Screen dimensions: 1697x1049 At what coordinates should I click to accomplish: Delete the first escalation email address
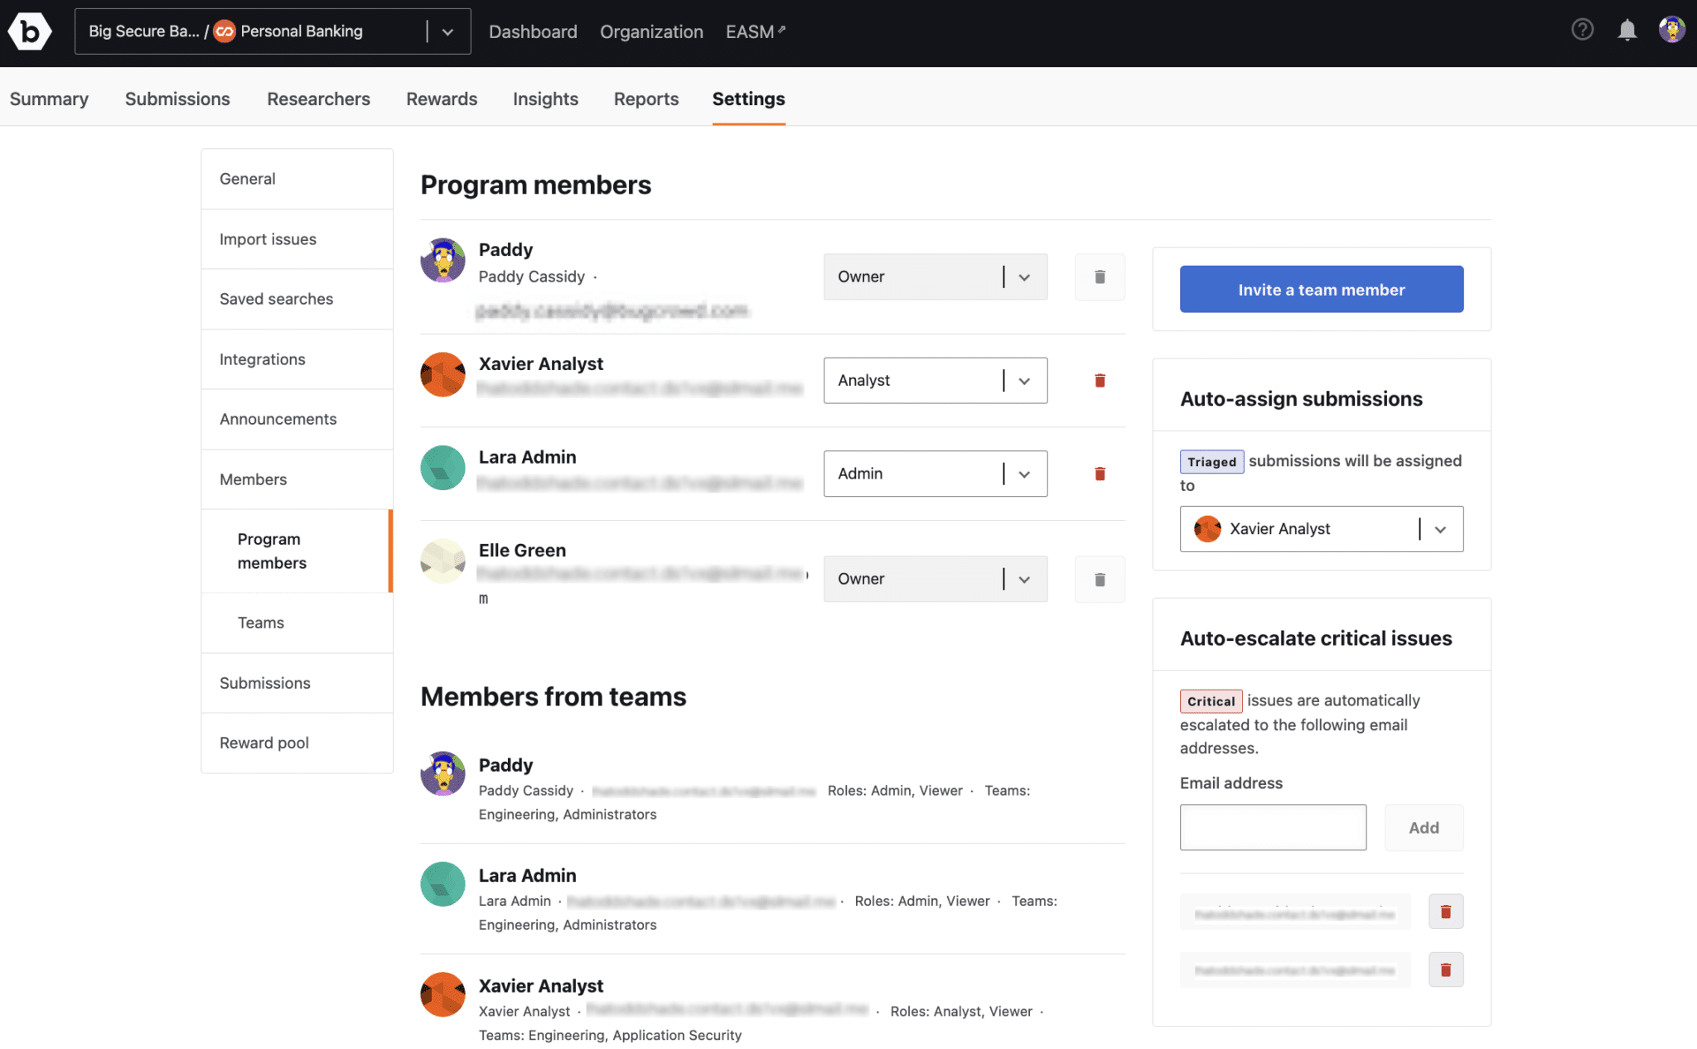pyautogui.click(x=1446, y=911)
